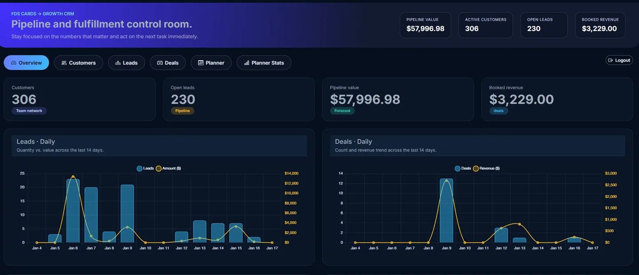The image size is (639, 275).
Task: Click the Customers 306 summary number
Action: [24, 99]
